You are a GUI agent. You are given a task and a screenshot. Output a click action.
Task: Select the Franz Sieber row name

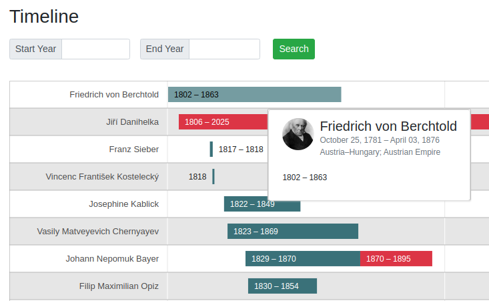coord(133,149)
